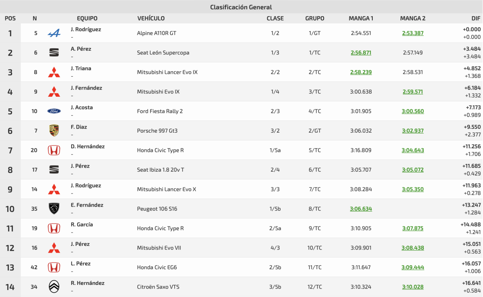The image size is (483, 297).
Task: Click the MANGA 1 column header
Action: click(x=361, y=19)
